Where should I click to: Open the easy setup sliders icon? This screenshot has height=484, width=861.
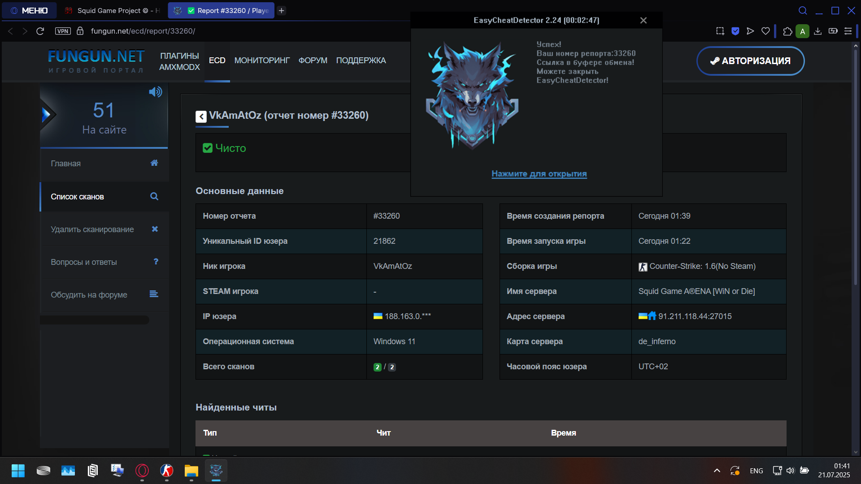tap(848, 31)
